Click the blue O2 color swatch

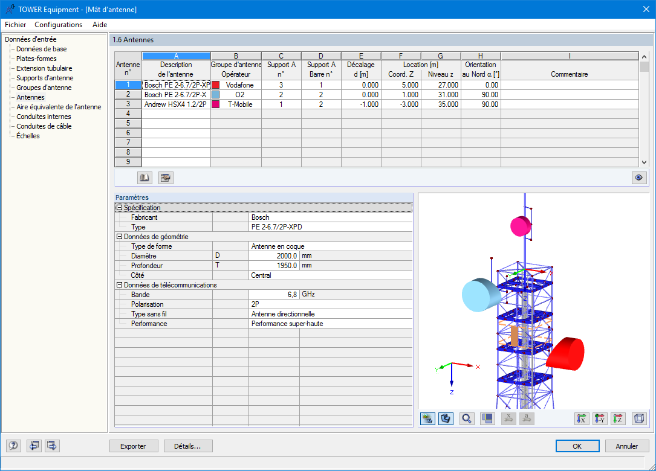tap(215, 94)
